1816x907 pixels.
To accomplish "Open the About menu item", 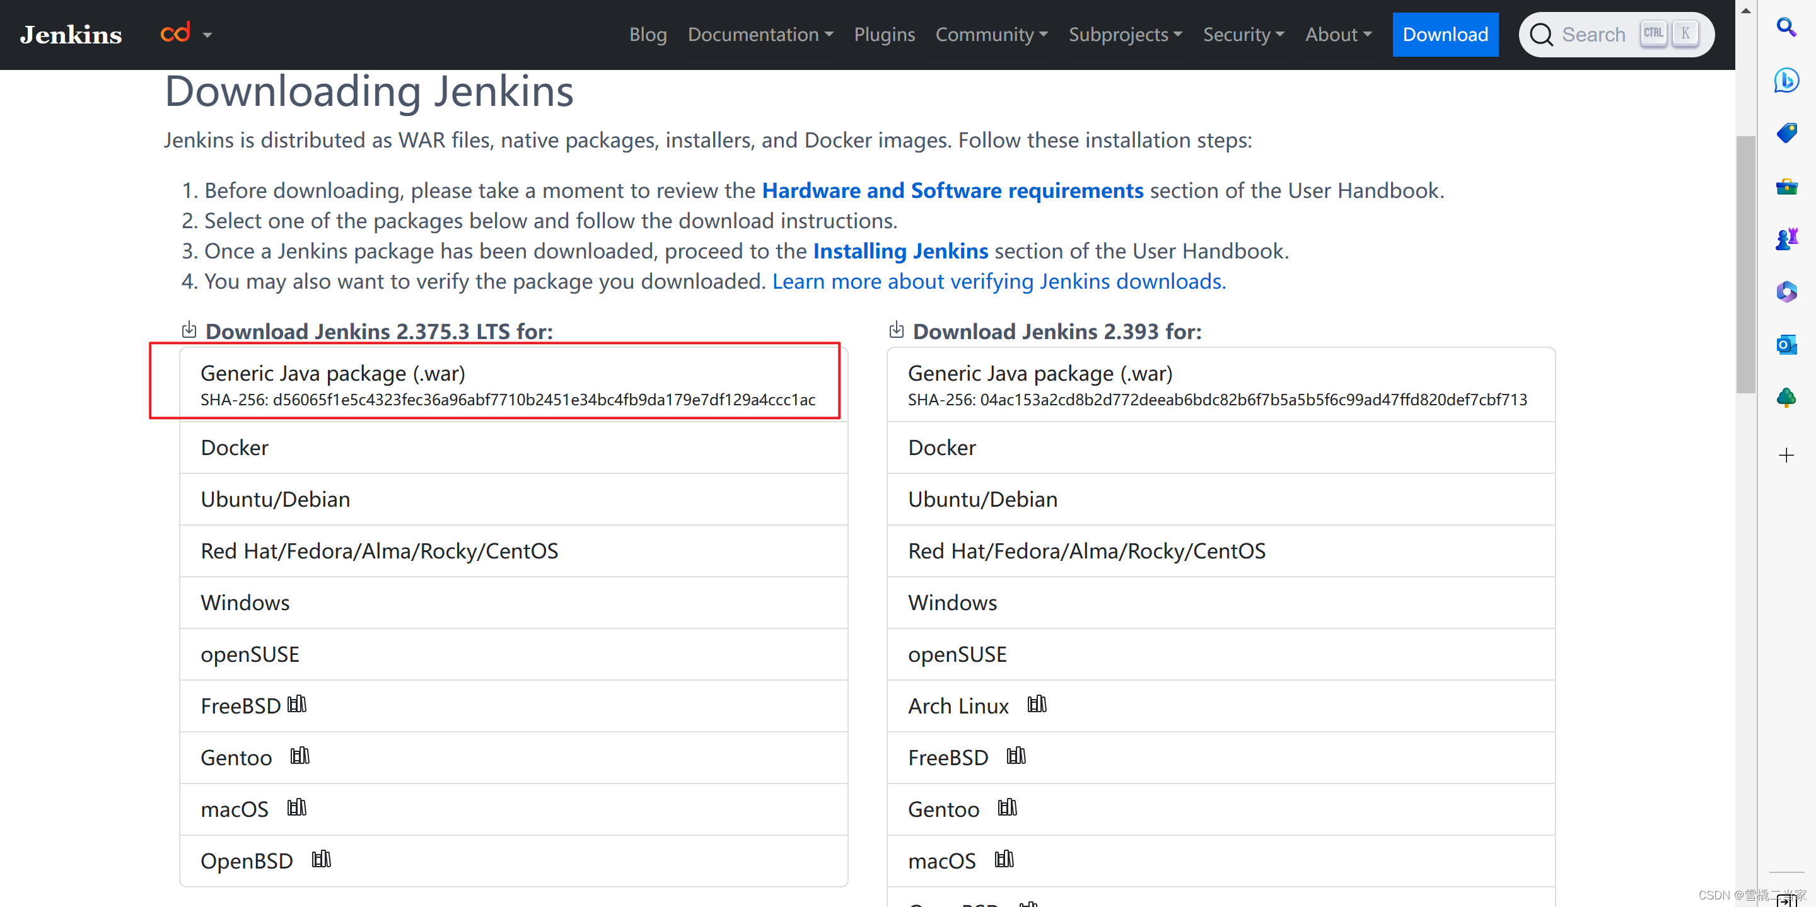I will pos(1337,33).
